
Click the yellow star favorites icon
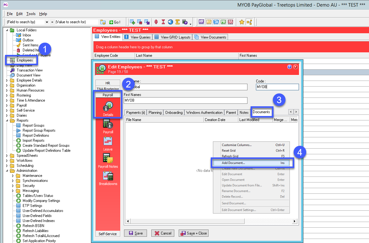coord(242,22)
